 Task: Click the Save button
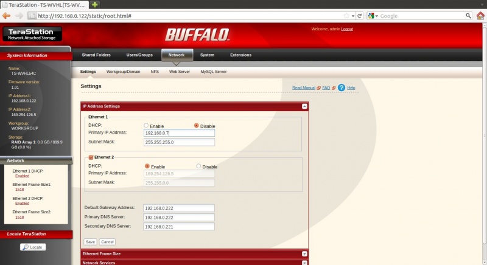click(90, 242)
